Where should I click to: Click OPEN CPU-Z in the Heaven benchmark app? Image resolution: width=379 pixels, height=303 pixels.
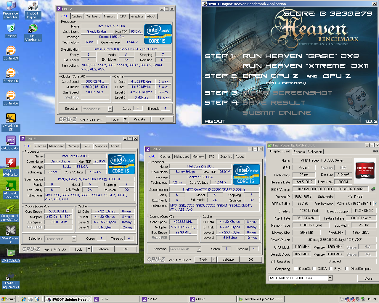pos(270,76)
